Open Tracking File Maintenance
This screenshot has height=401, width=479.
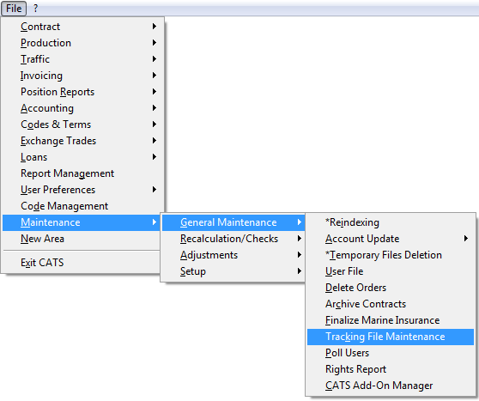[x=391, y=337]
